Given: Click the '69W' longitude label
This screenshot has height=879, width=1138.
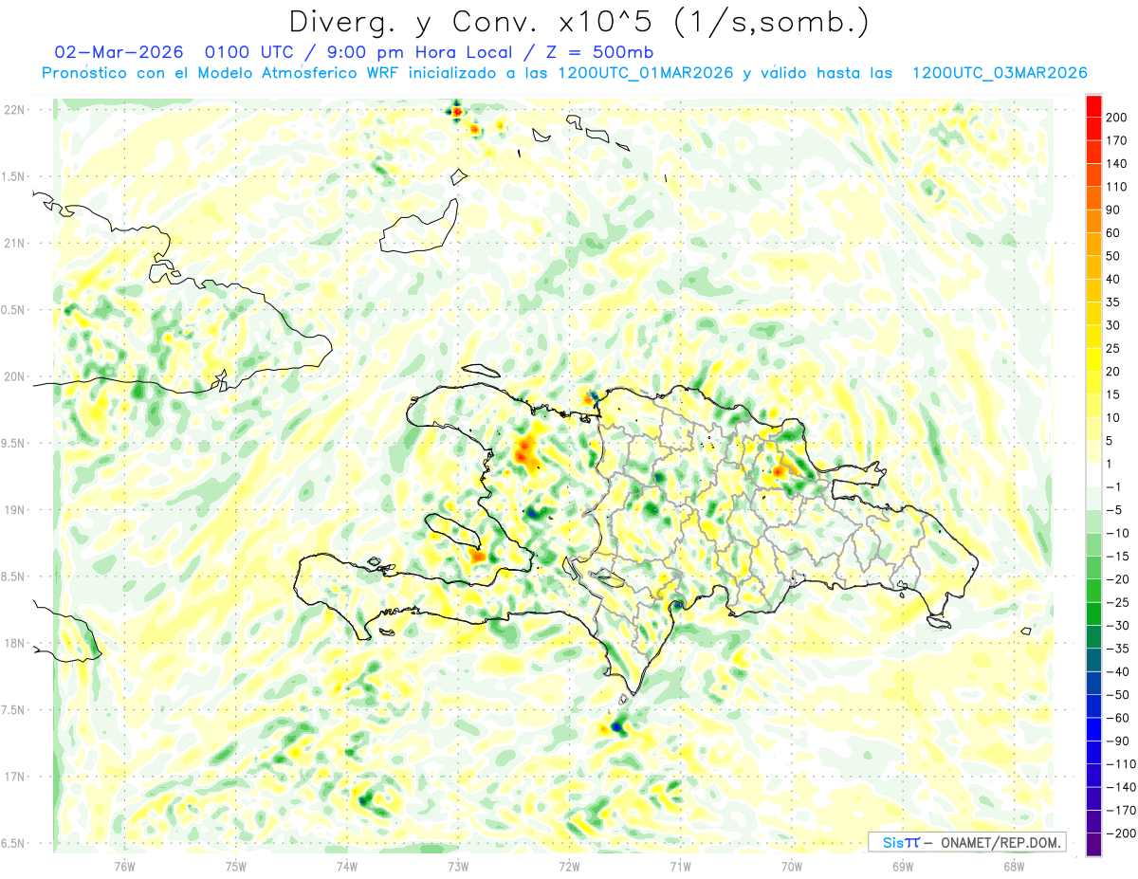Looking at the screenshot, I should coord(903,866).
